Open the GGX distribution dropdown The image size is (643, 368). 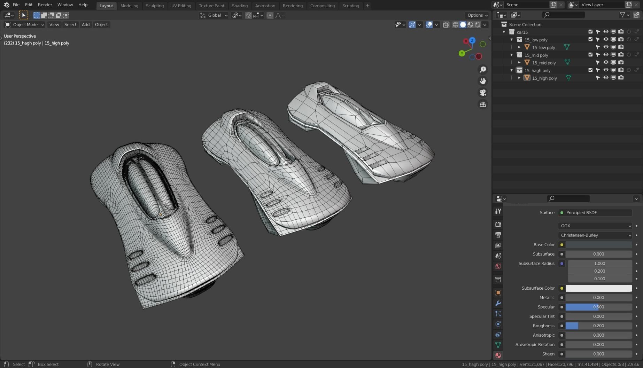[595, 226]
